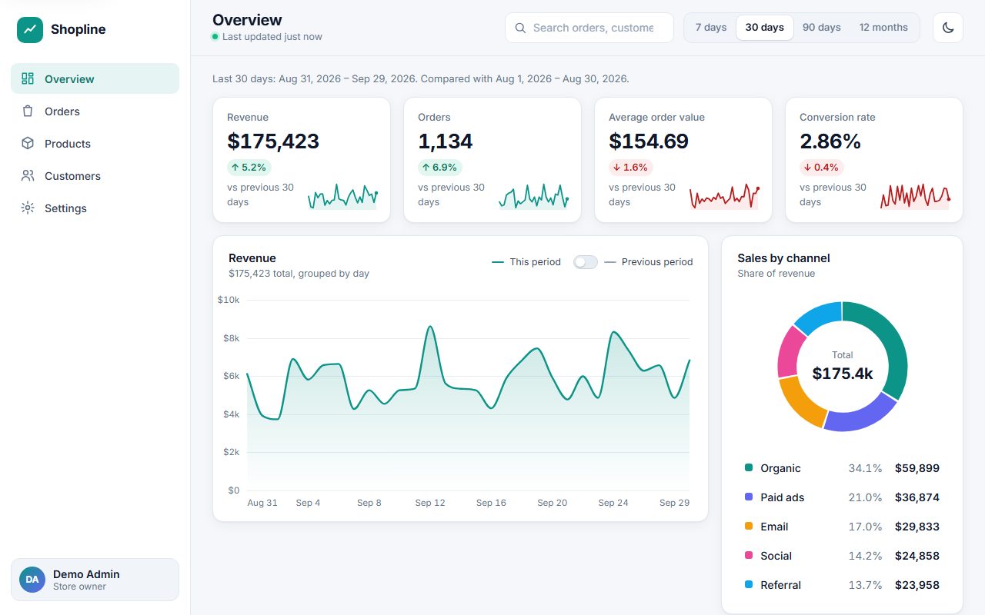Image resolution: width=985 pixels, height=615 pixels.
Task: Go to Orders in the sidebar
Action: tap(95, 111)
